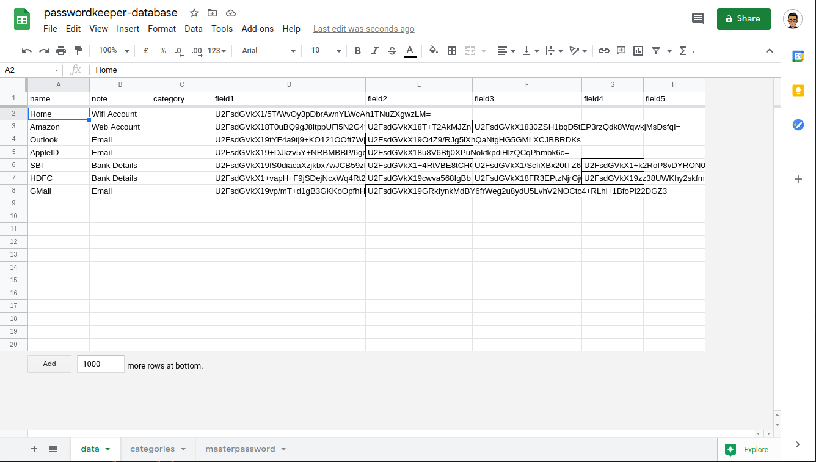Open more number formats 123 dropdown

click(217, 51)
